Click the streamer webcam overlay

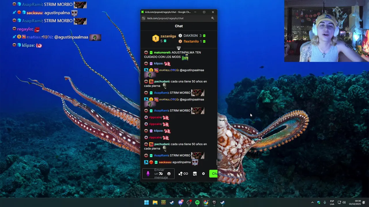(x=327, y=31)
